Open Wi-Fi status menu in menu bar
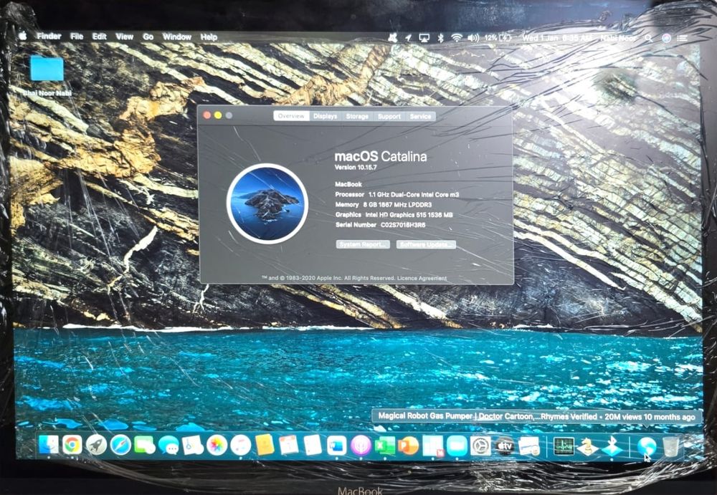Image resolution: width=717 pixels, height=495 pixels. tap(456, 38)
